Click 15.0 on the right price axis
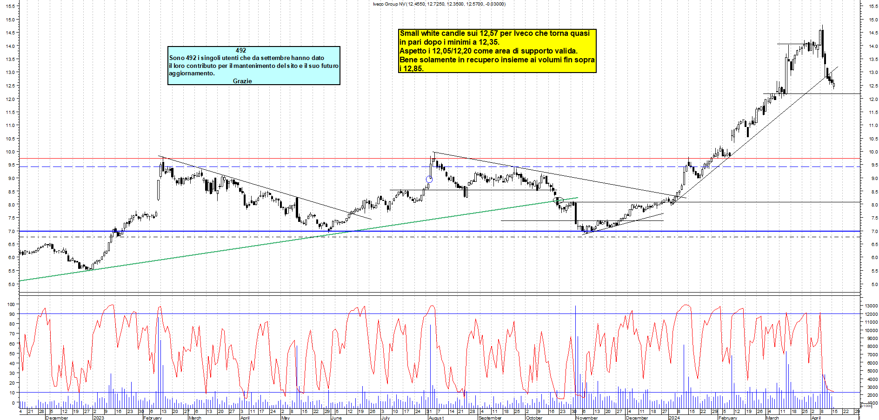879x420 pixels. coord(873,20)
